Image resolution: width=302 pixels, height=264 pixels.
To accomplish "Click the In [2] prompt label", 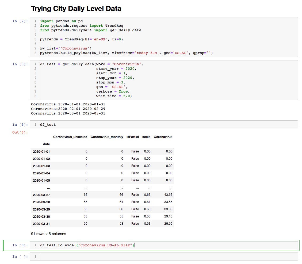I will [x=20, y=21].
